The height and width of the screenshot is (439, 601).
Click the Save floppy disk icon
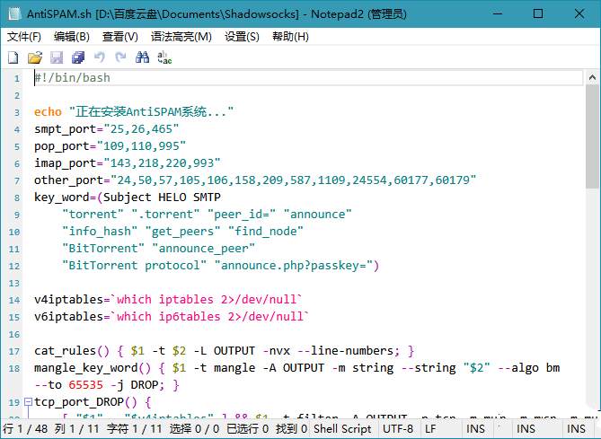pos(57,57)
